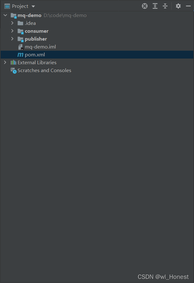Click the External Libraries bars icon
This screenshot has width=194, height=283.
point(13,62)
